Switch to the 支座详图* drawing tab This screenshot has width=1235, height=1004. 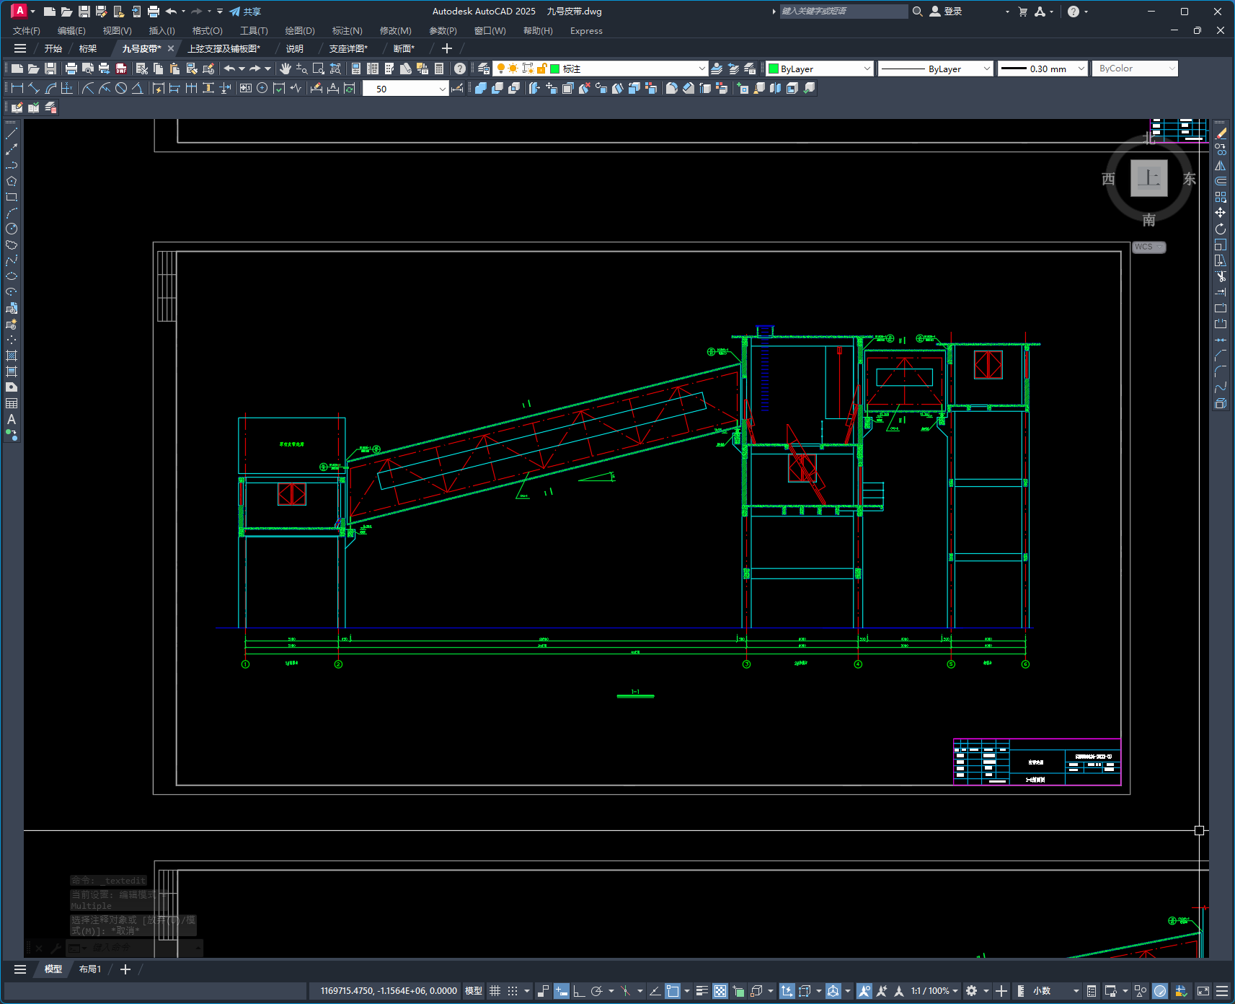coord(348,48)
